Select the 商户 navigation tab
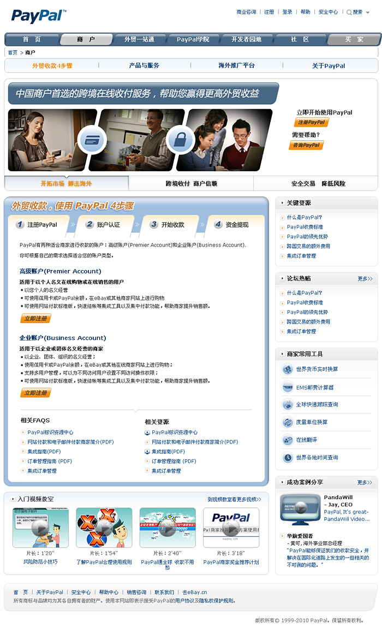Screen dimensions: 382x629 (x=86, y=39)
